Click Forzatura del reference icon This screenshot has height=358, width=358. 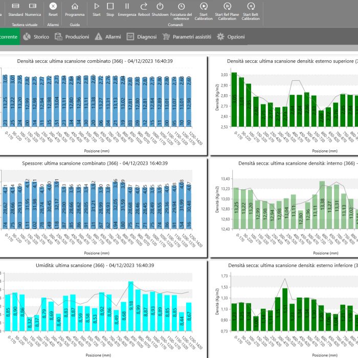[181, 7]
